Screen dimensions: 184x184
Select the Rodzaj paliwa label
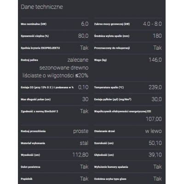point(29,60)
